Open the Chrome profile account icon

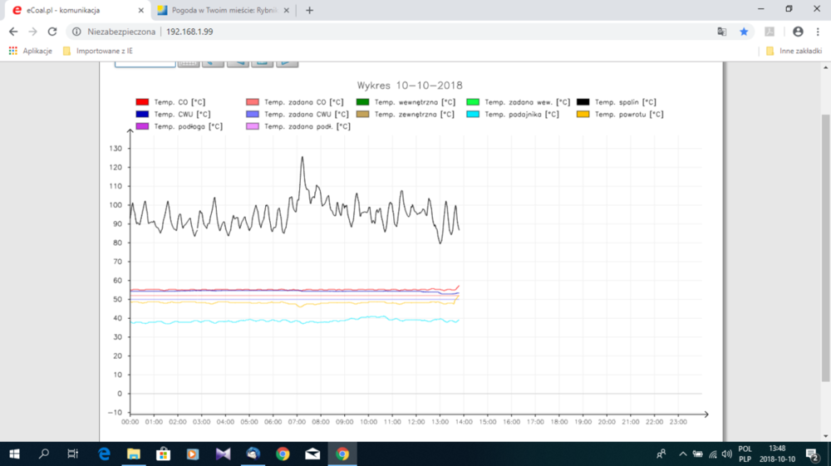click(798, 32)
